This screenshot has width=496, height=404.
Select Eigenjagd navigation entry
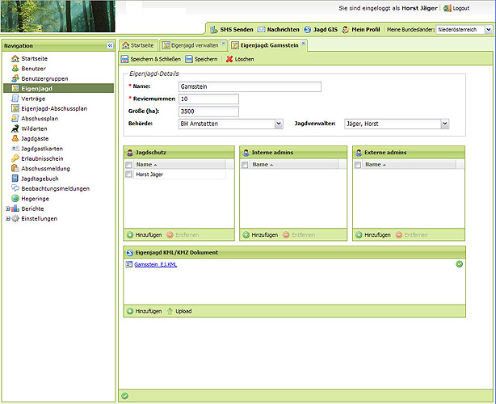coord(58,88)
